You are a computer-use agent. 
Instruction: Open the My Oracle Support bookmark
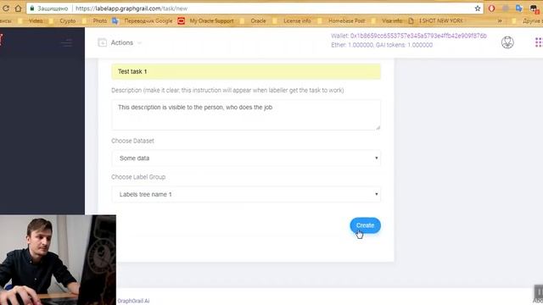click(205, 20)
